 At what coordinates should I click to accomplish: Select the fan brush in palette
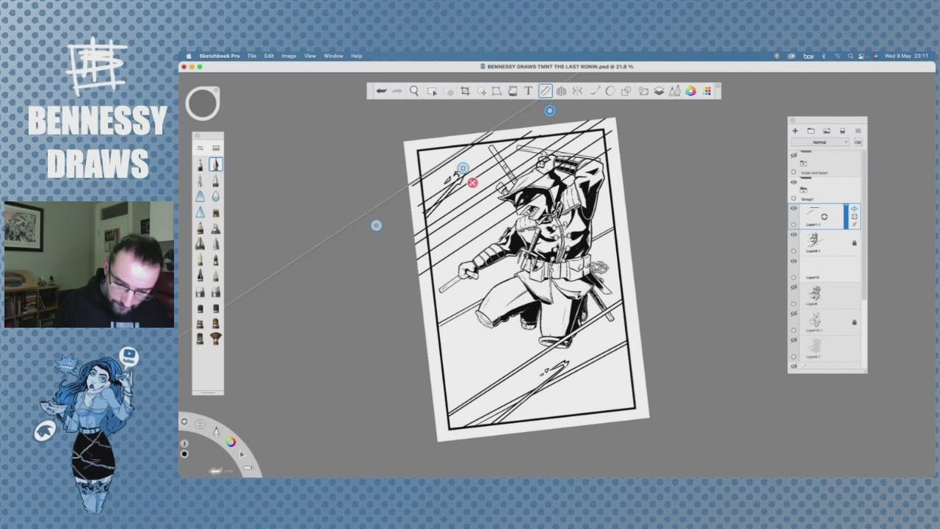click(x=216, y=338)
